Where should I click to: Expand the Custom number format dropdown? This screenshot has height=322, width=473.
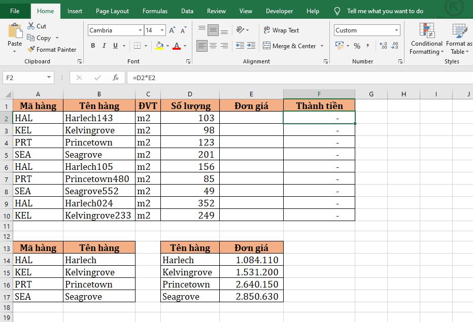point(396,30)
